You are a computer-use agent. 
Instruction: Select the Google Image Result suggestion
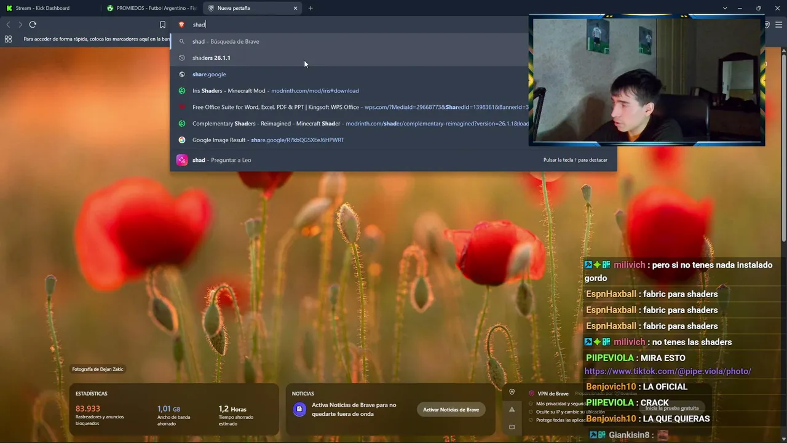[349, 140]
